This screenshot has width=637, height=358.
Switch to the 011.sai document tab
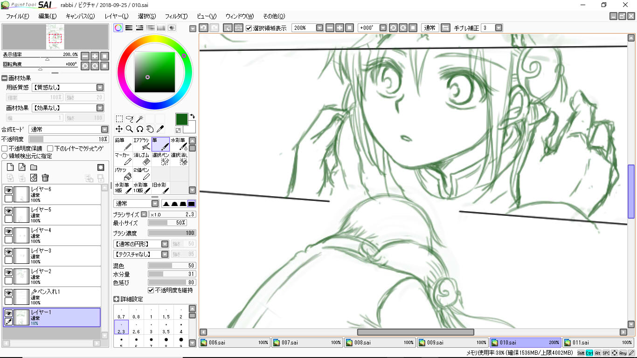coord(598,343)
